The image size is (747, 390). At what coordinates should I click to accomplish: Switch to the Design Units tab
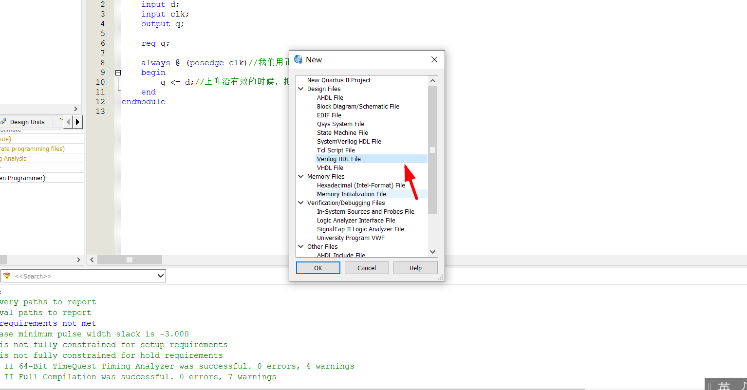[x=27, y=122]
